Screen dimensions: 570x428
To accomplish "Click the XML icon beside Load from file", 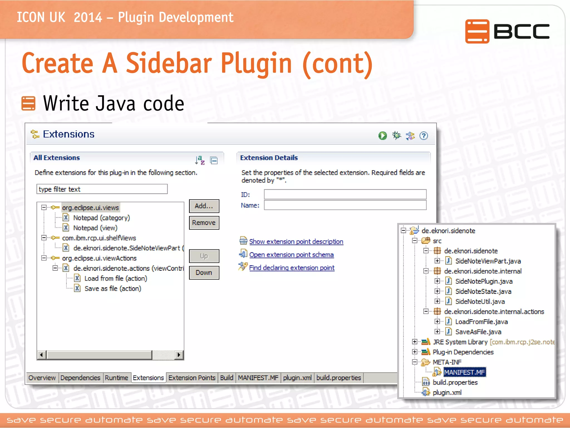I will click(x=77, y=278).
